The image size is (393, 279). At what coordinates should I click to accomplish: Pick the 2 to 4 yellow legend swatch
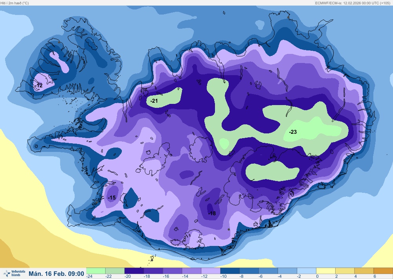pos(345,271)
